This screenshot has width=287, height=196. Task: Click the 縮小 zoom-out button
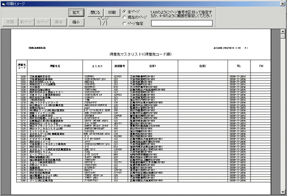point(76,22)
